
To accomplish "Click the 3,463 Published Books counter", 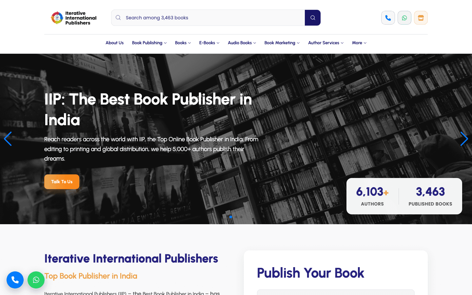I will click(430, 196).
